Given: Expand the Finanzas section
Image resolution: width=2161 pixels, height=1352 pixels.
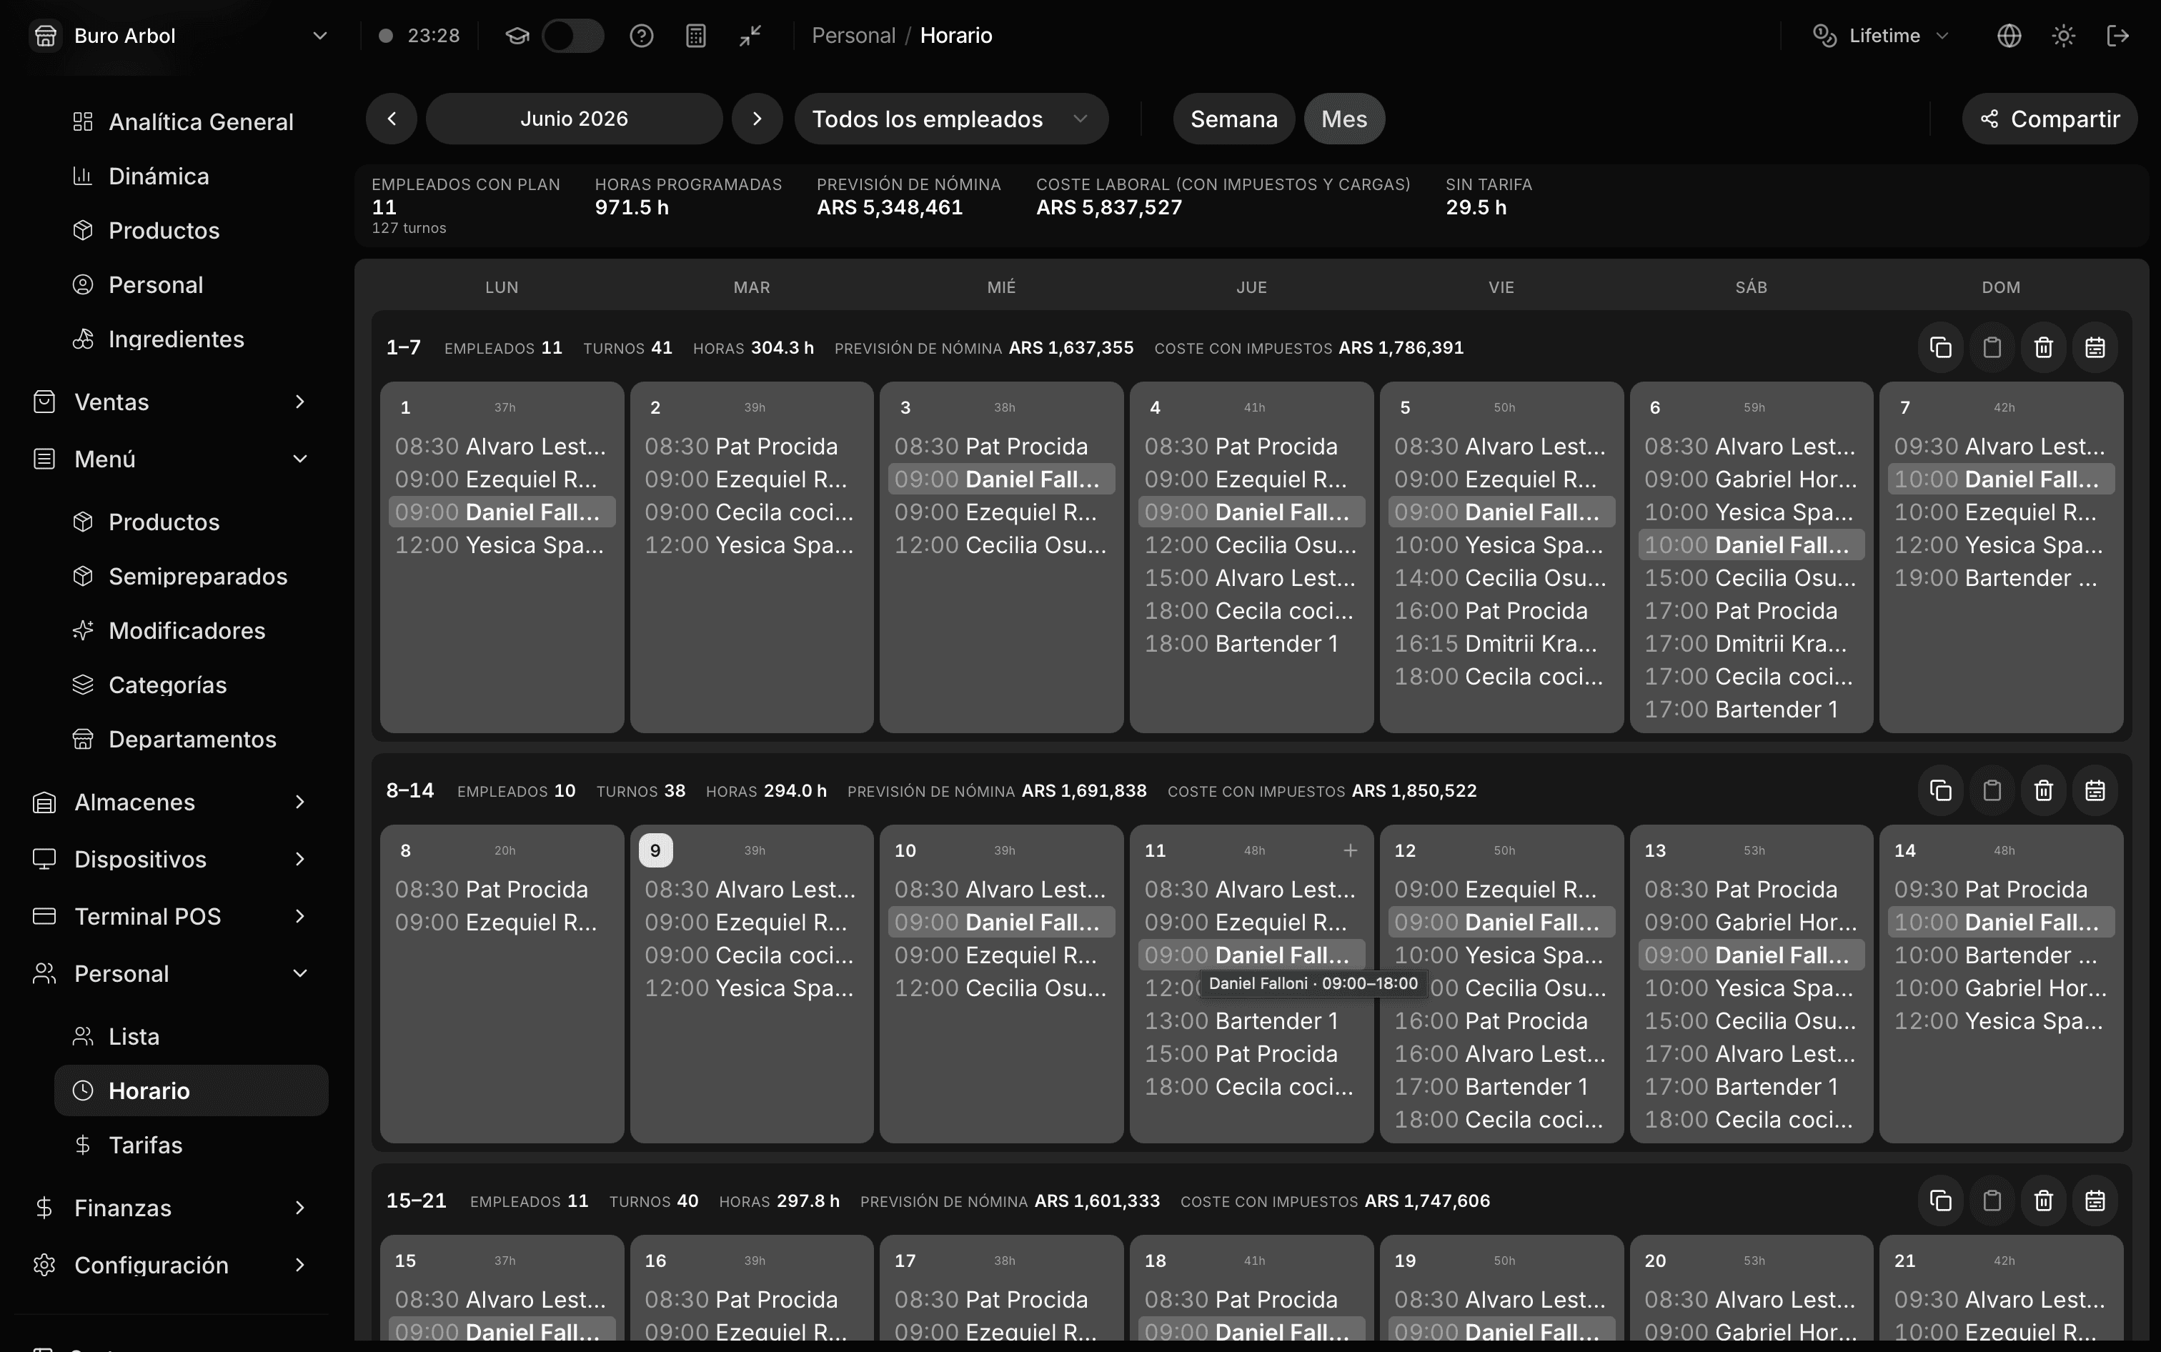Looking at the screenshot, I should click(x=172, y=1208).
